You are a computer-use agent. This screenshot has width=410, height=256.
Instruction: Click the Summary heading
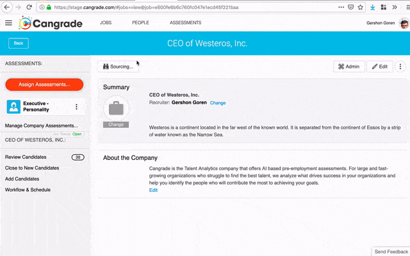click(x=116, y=87)
